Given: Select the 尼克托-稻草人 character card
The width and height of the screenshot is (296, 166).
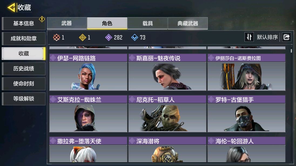Looking at the screenshot, I should (x=167, y=114).
